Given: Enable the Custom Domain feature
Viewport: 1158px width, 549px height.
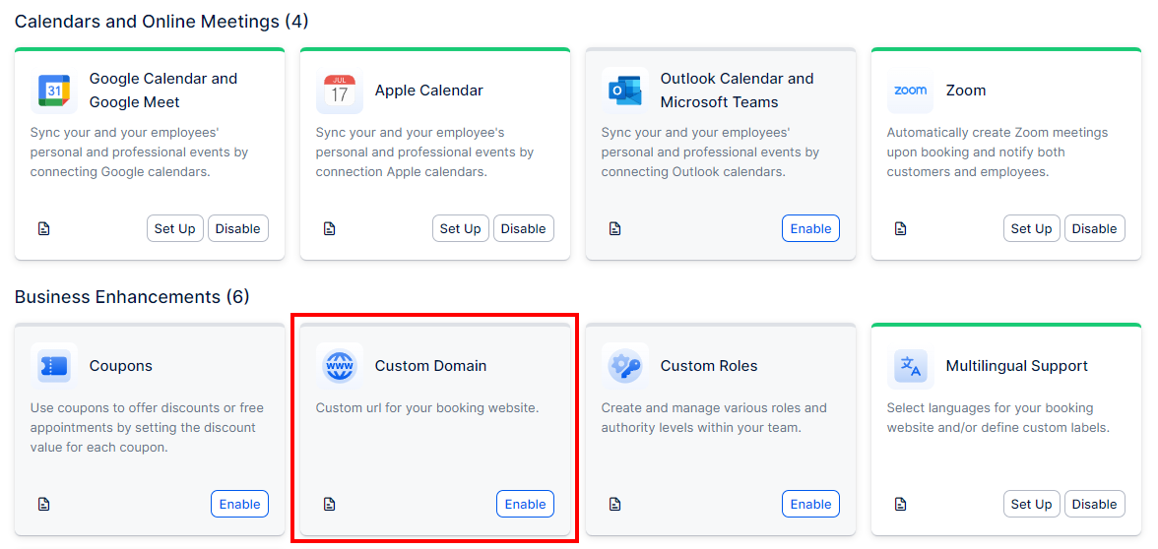Looking at the screenshot, I should click(525, 504).
